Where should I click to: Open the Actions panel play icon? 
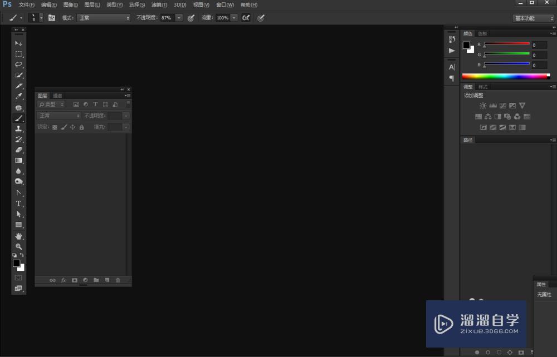pos(452,51)
